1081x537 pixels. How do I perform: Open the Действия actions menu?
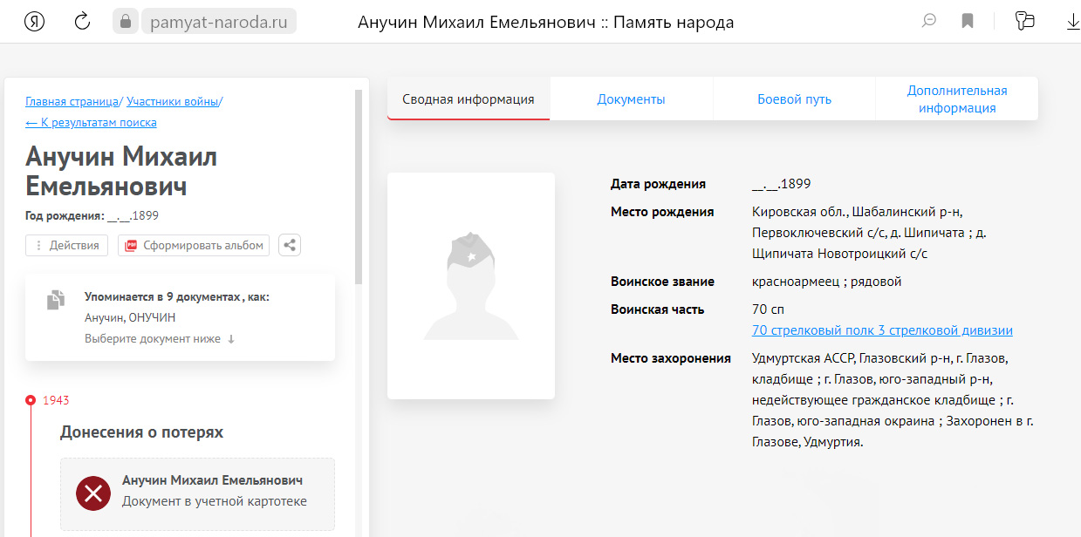tap(67, 245)
